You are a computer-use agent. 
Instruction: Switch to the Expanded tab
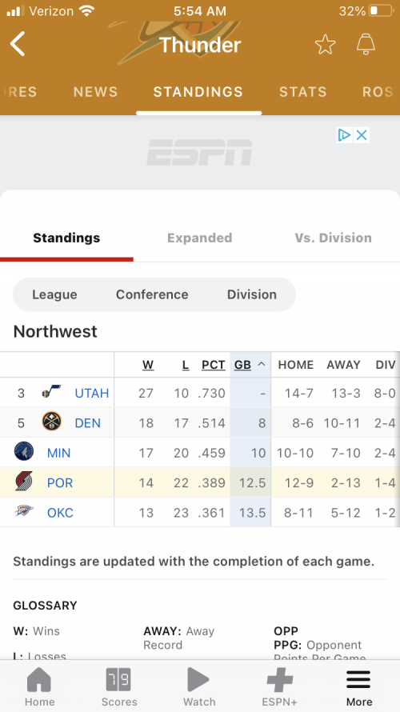point(200,238)
